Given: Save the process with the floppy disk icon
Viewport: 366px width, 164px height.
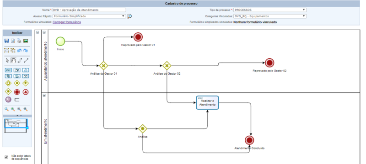Looking at the screenshot, I should [6, 41].
